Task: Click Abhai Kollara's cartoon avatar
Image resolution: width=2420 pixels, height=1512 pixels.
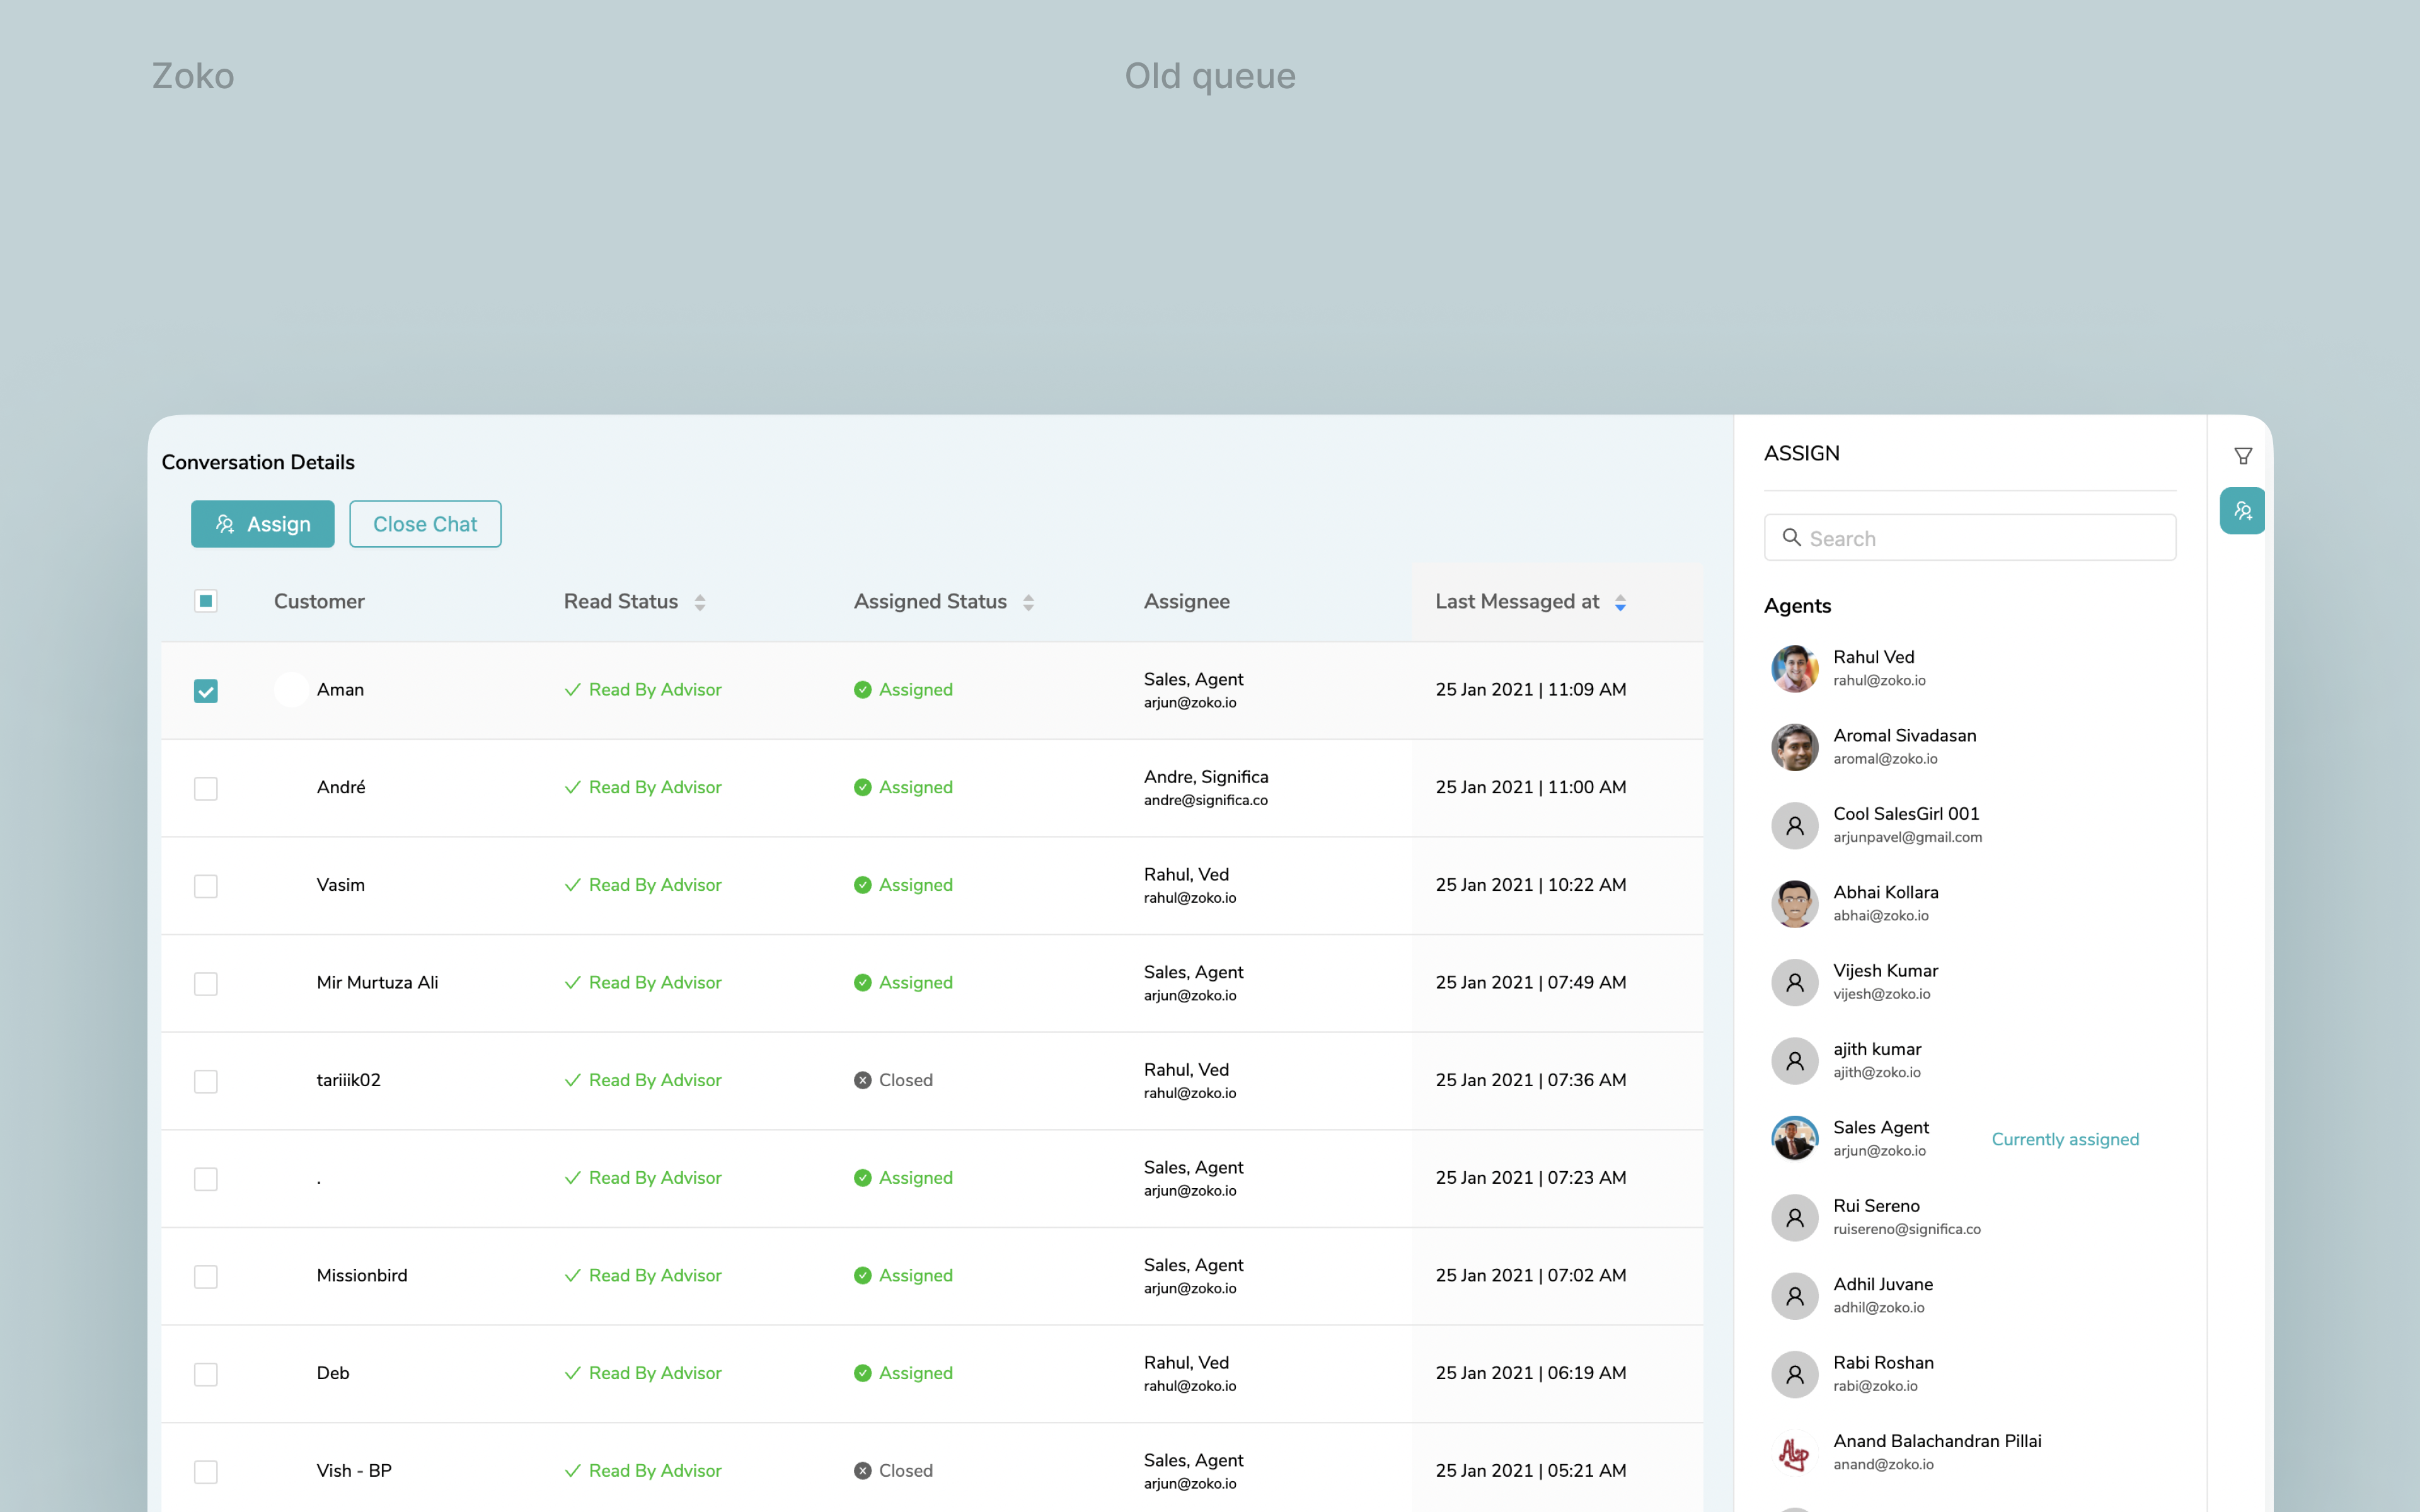Action: 1794,903
